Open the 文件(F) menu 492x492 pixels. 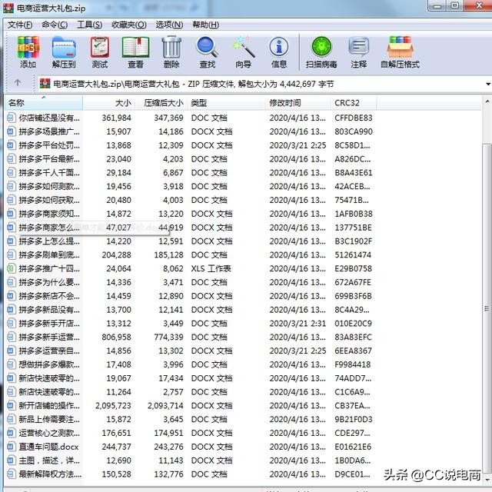point(20,25)
